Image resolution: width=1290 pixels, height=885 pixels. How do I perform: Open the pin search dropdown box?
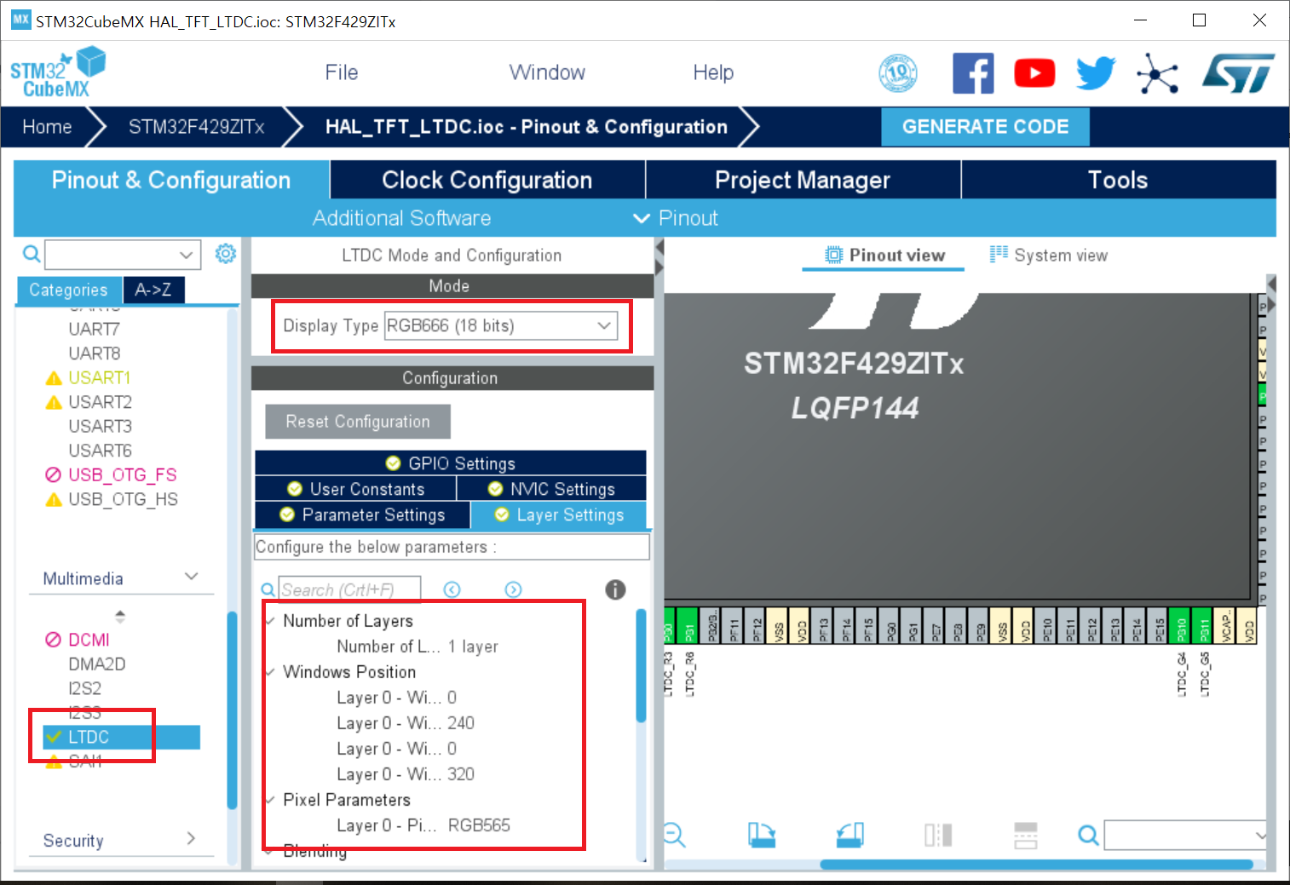coord(1186,835)
